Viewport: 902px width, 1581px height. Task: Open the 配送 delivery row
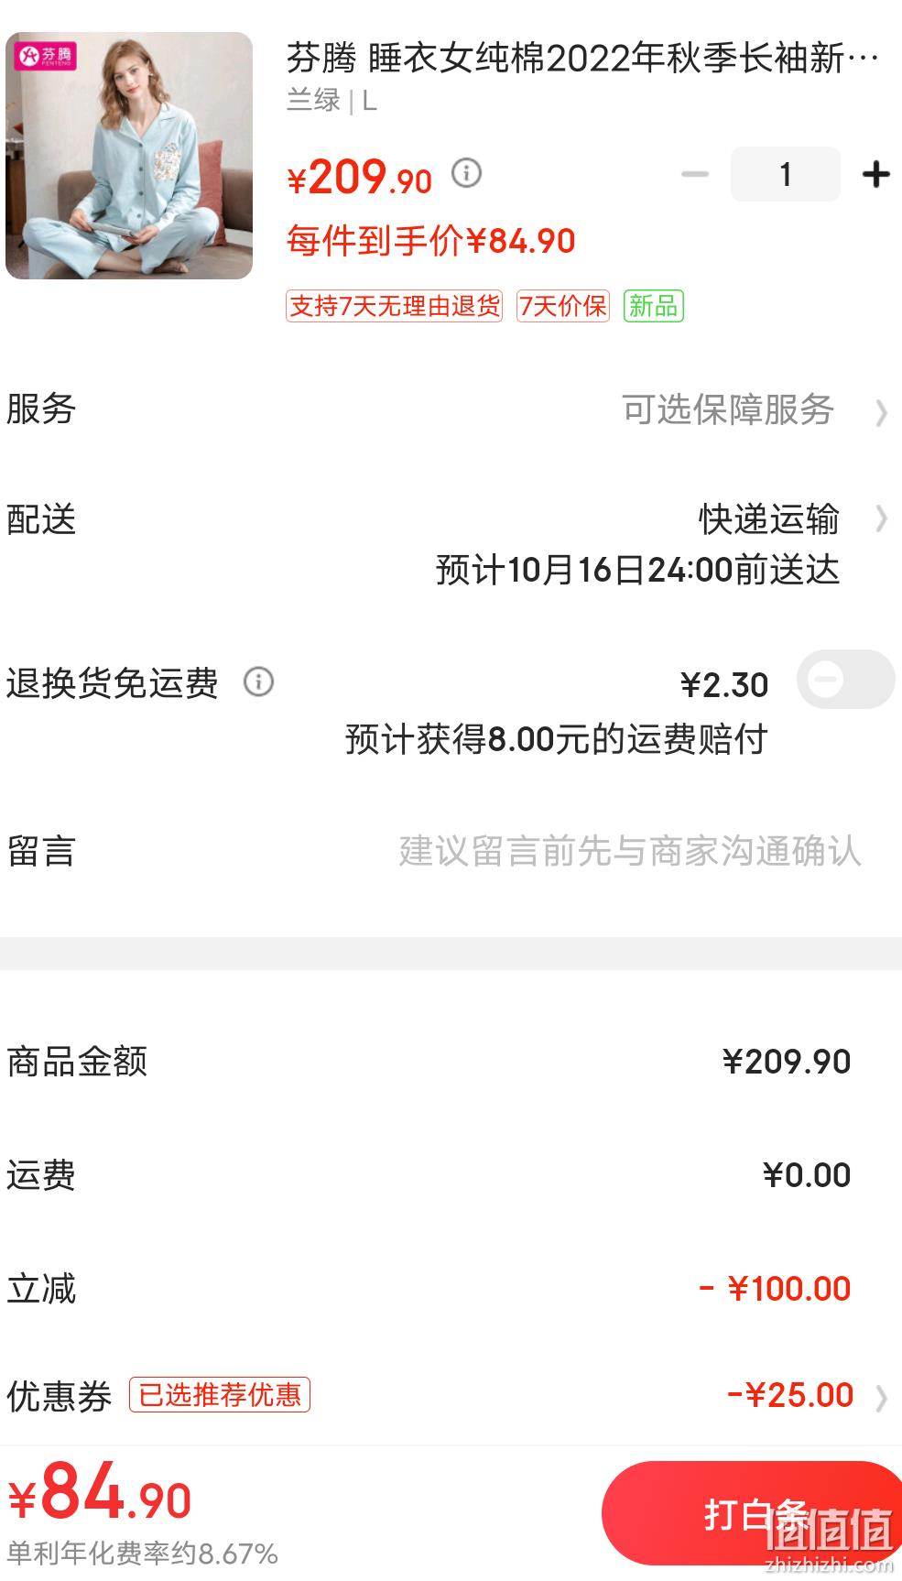[x=451, y=544]
